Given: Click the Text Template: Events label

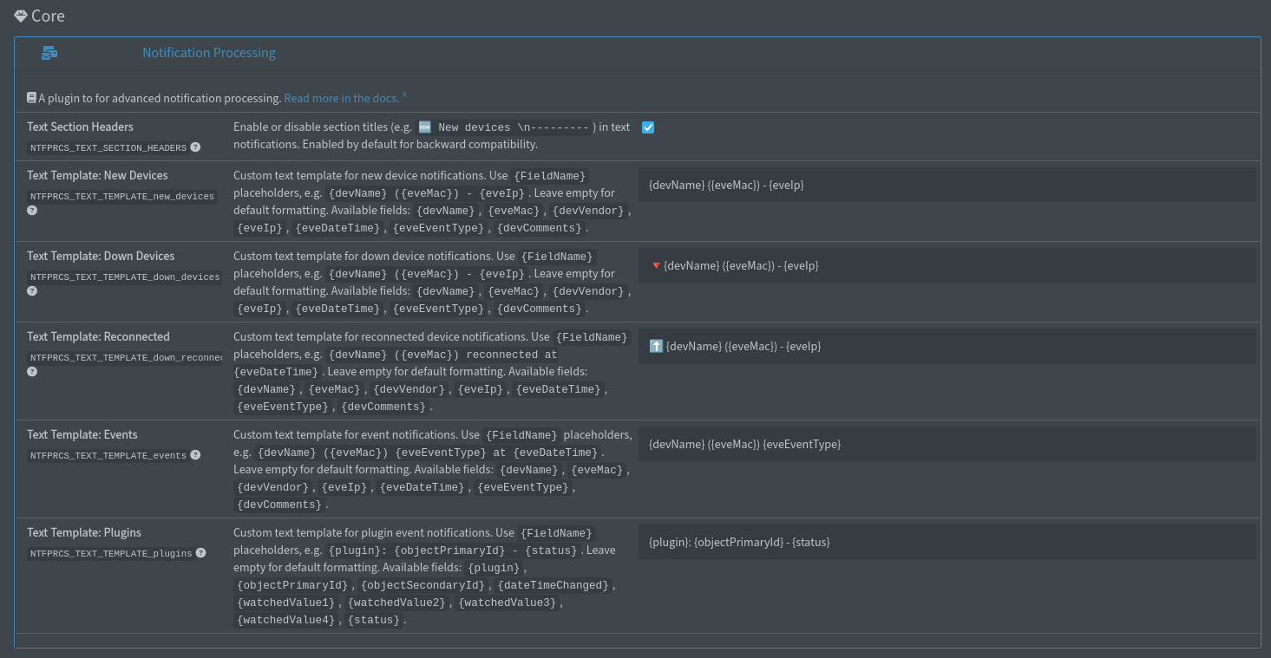Looking at the screenshot, I should coord(82,434).
